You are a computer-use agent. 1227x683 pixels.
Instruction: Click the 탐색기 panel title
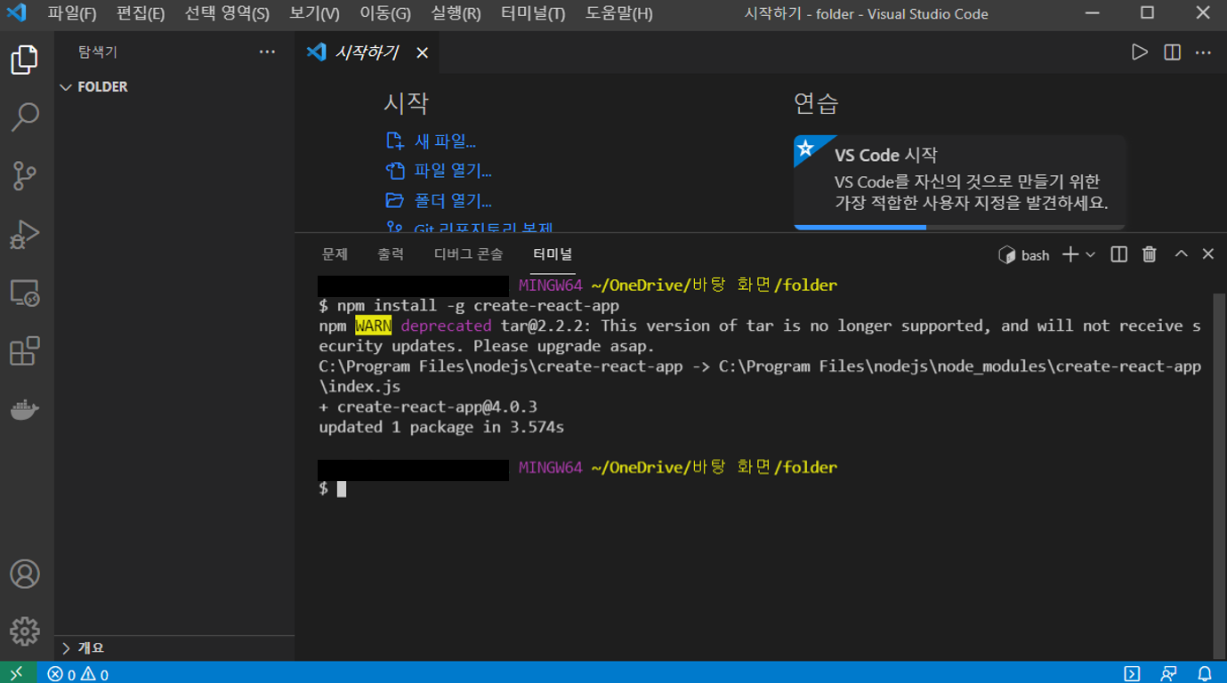click(x=98, y=52)
